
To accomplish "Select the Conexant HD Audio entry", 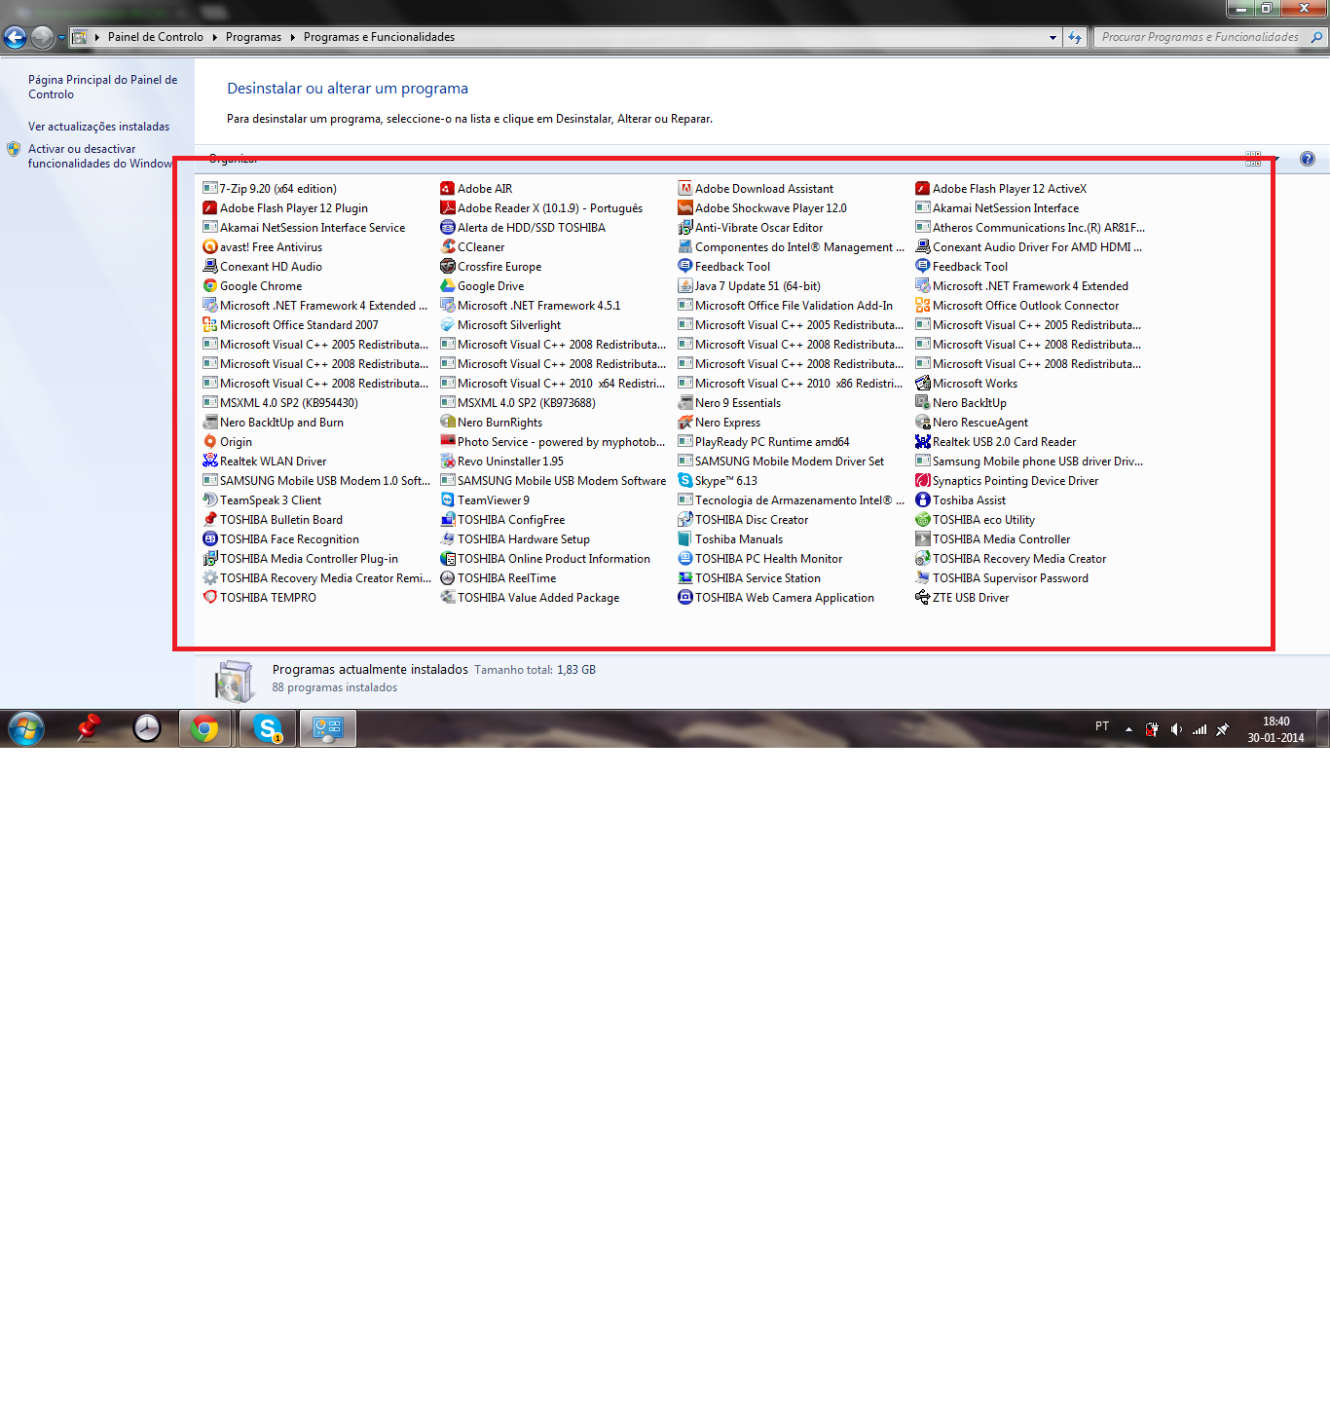I will tap(263, 266).
